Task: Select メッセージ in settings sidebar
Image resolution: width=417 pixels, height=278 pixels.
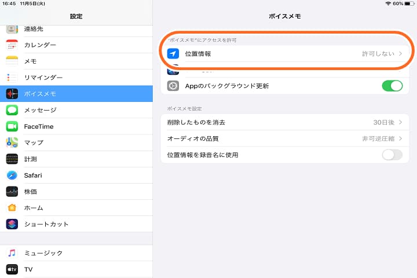Action: 76,110
